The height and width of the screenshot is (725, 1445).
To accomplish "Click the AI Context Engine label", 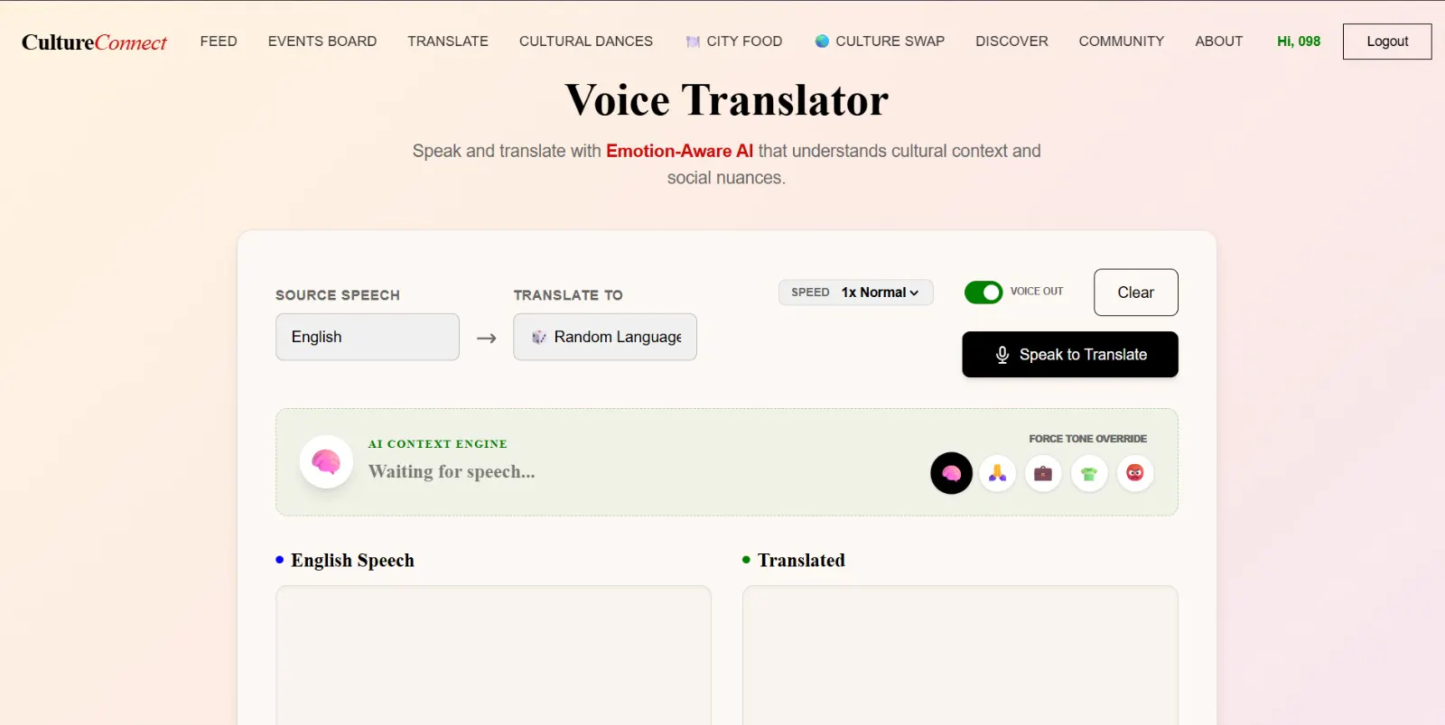I will click(x=438, y=444).
